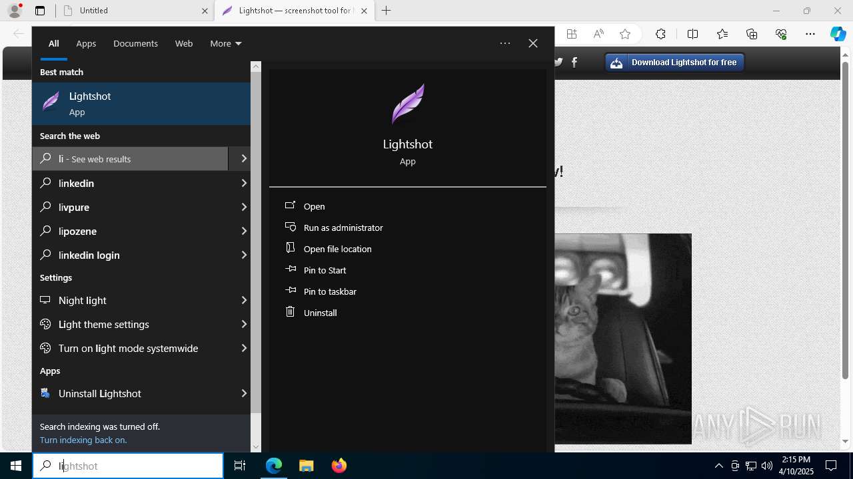Open Edge Read aloud icon
The image size is (853, 479).
pos(598,34)
